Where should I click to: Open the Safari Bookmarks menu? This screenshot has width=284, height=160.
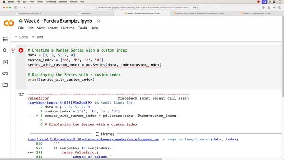tap(51, 2)
